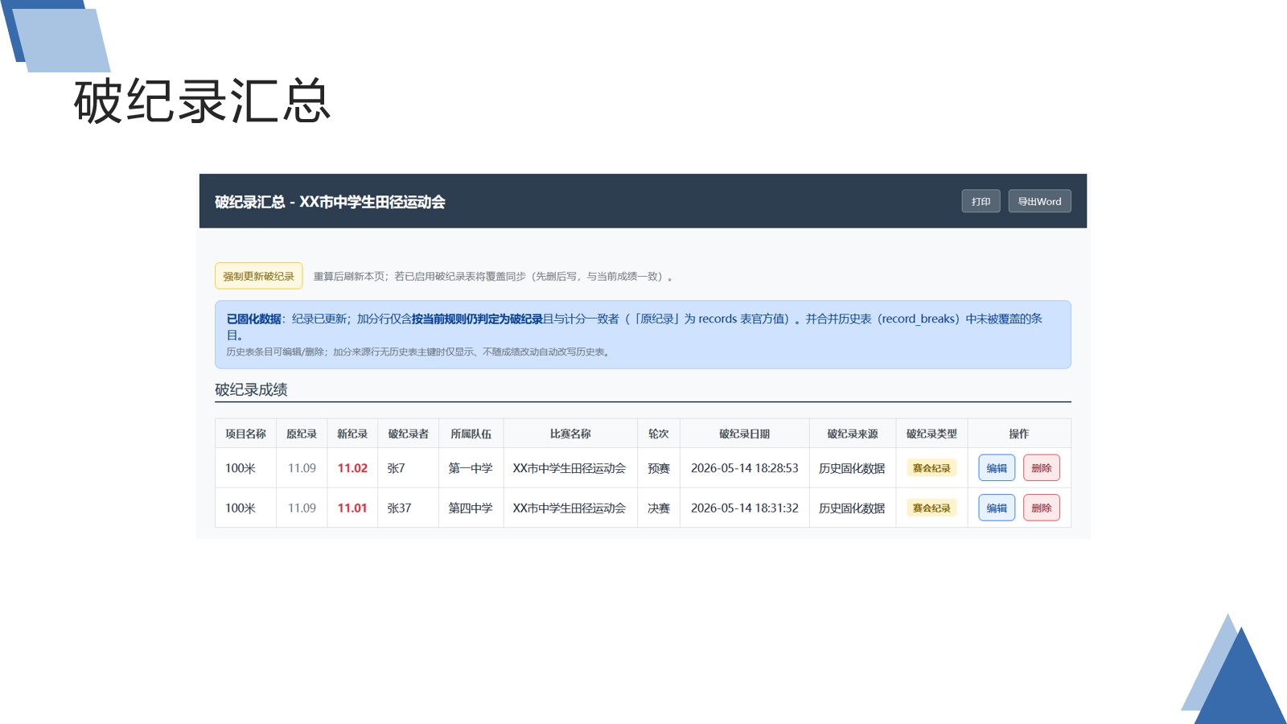Click the page title 破纪录汇总 - XX市中学生田径运动会
Image resolution: width=1287 pixels, height=724 pixels.
tap(330, 202)
